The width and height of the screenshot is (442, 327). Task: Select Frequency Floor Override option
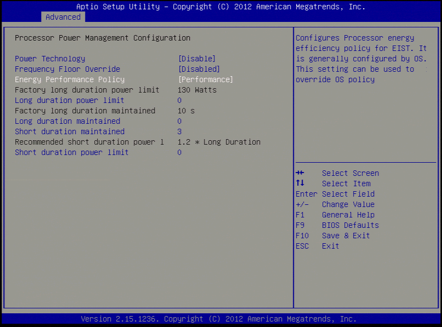click(67, 69)
